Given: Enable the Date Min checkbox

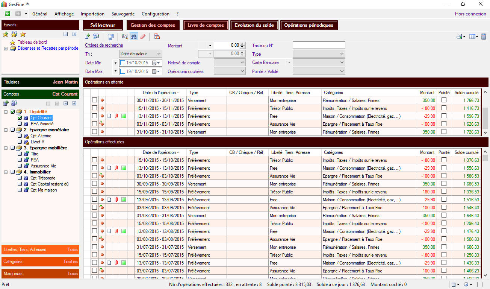Looking at the screenshot, I should click(122, 63).
